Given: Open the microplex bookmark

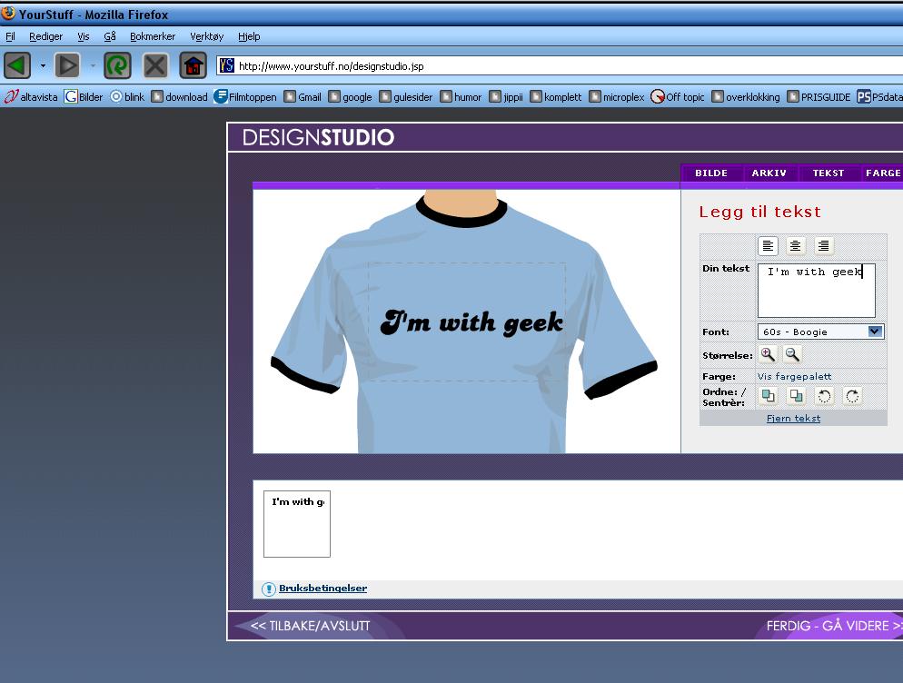Looking at the screenshot, I should [x=617, y=97].
